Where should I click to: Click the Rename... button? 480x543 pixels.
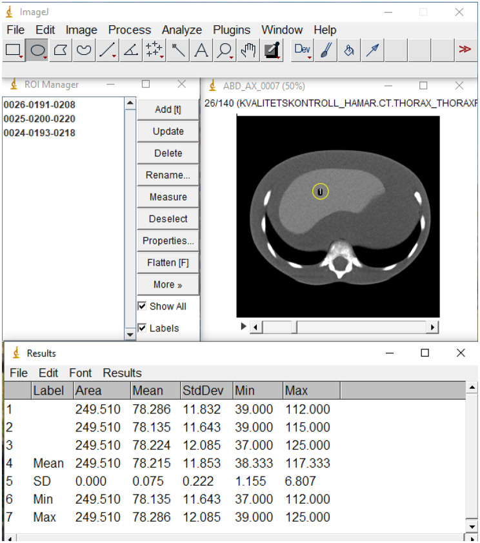coord(168,175)
